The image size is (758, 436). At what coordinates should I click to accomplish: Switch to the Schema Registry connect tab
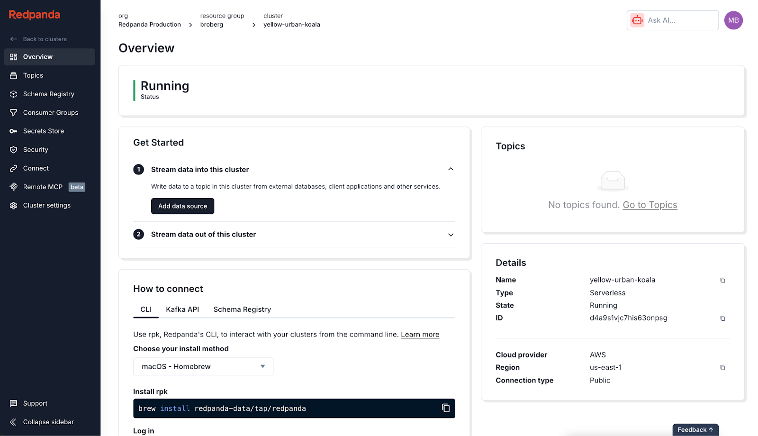coord(242,309)
